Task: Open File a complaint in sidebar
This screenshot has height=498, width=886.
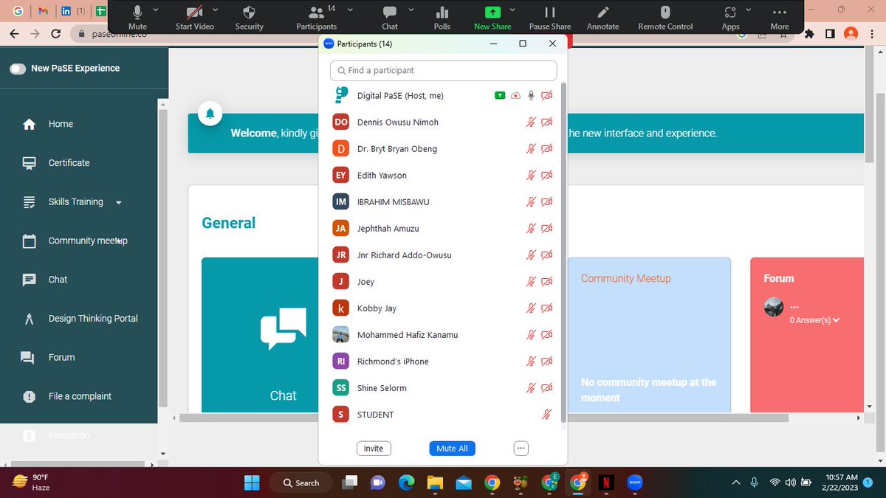Action: click(80, 396)
